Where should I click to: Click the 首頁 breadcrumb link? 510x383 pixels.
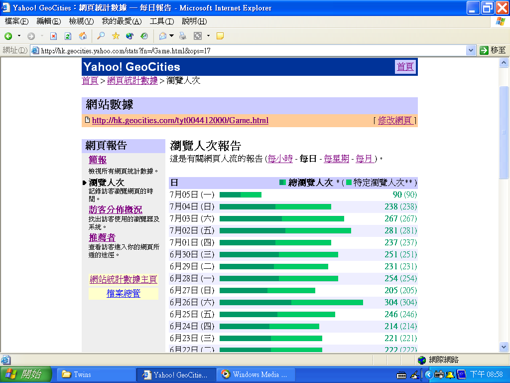[90, 80]
